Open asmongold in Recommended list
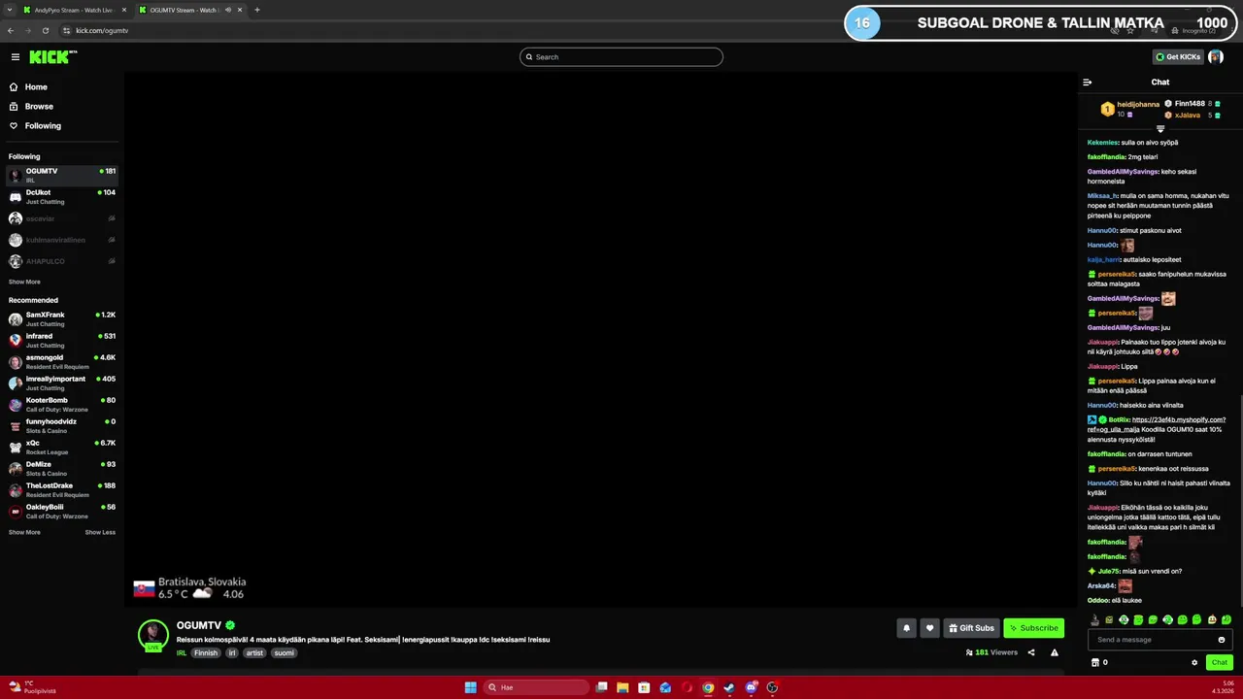The width and height of the screenshot is (1243, 699). point(62,362)
